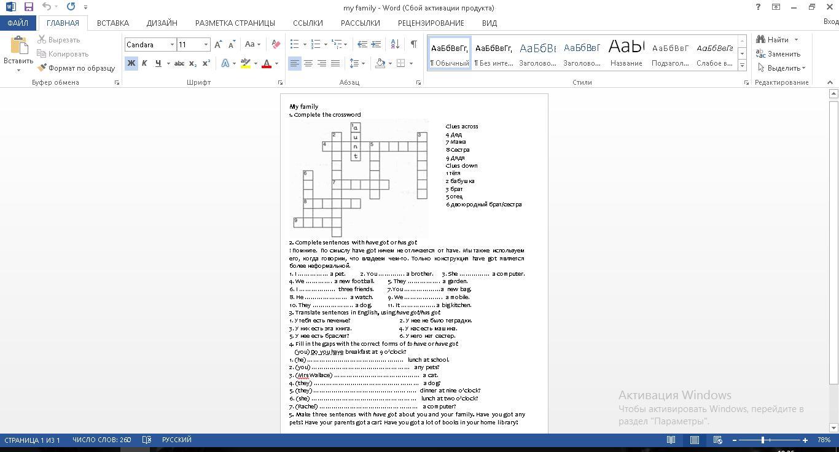This screenshot has height=452, width=839.
Task: Open Word help with the question mark
Action: tap(758, 7)
